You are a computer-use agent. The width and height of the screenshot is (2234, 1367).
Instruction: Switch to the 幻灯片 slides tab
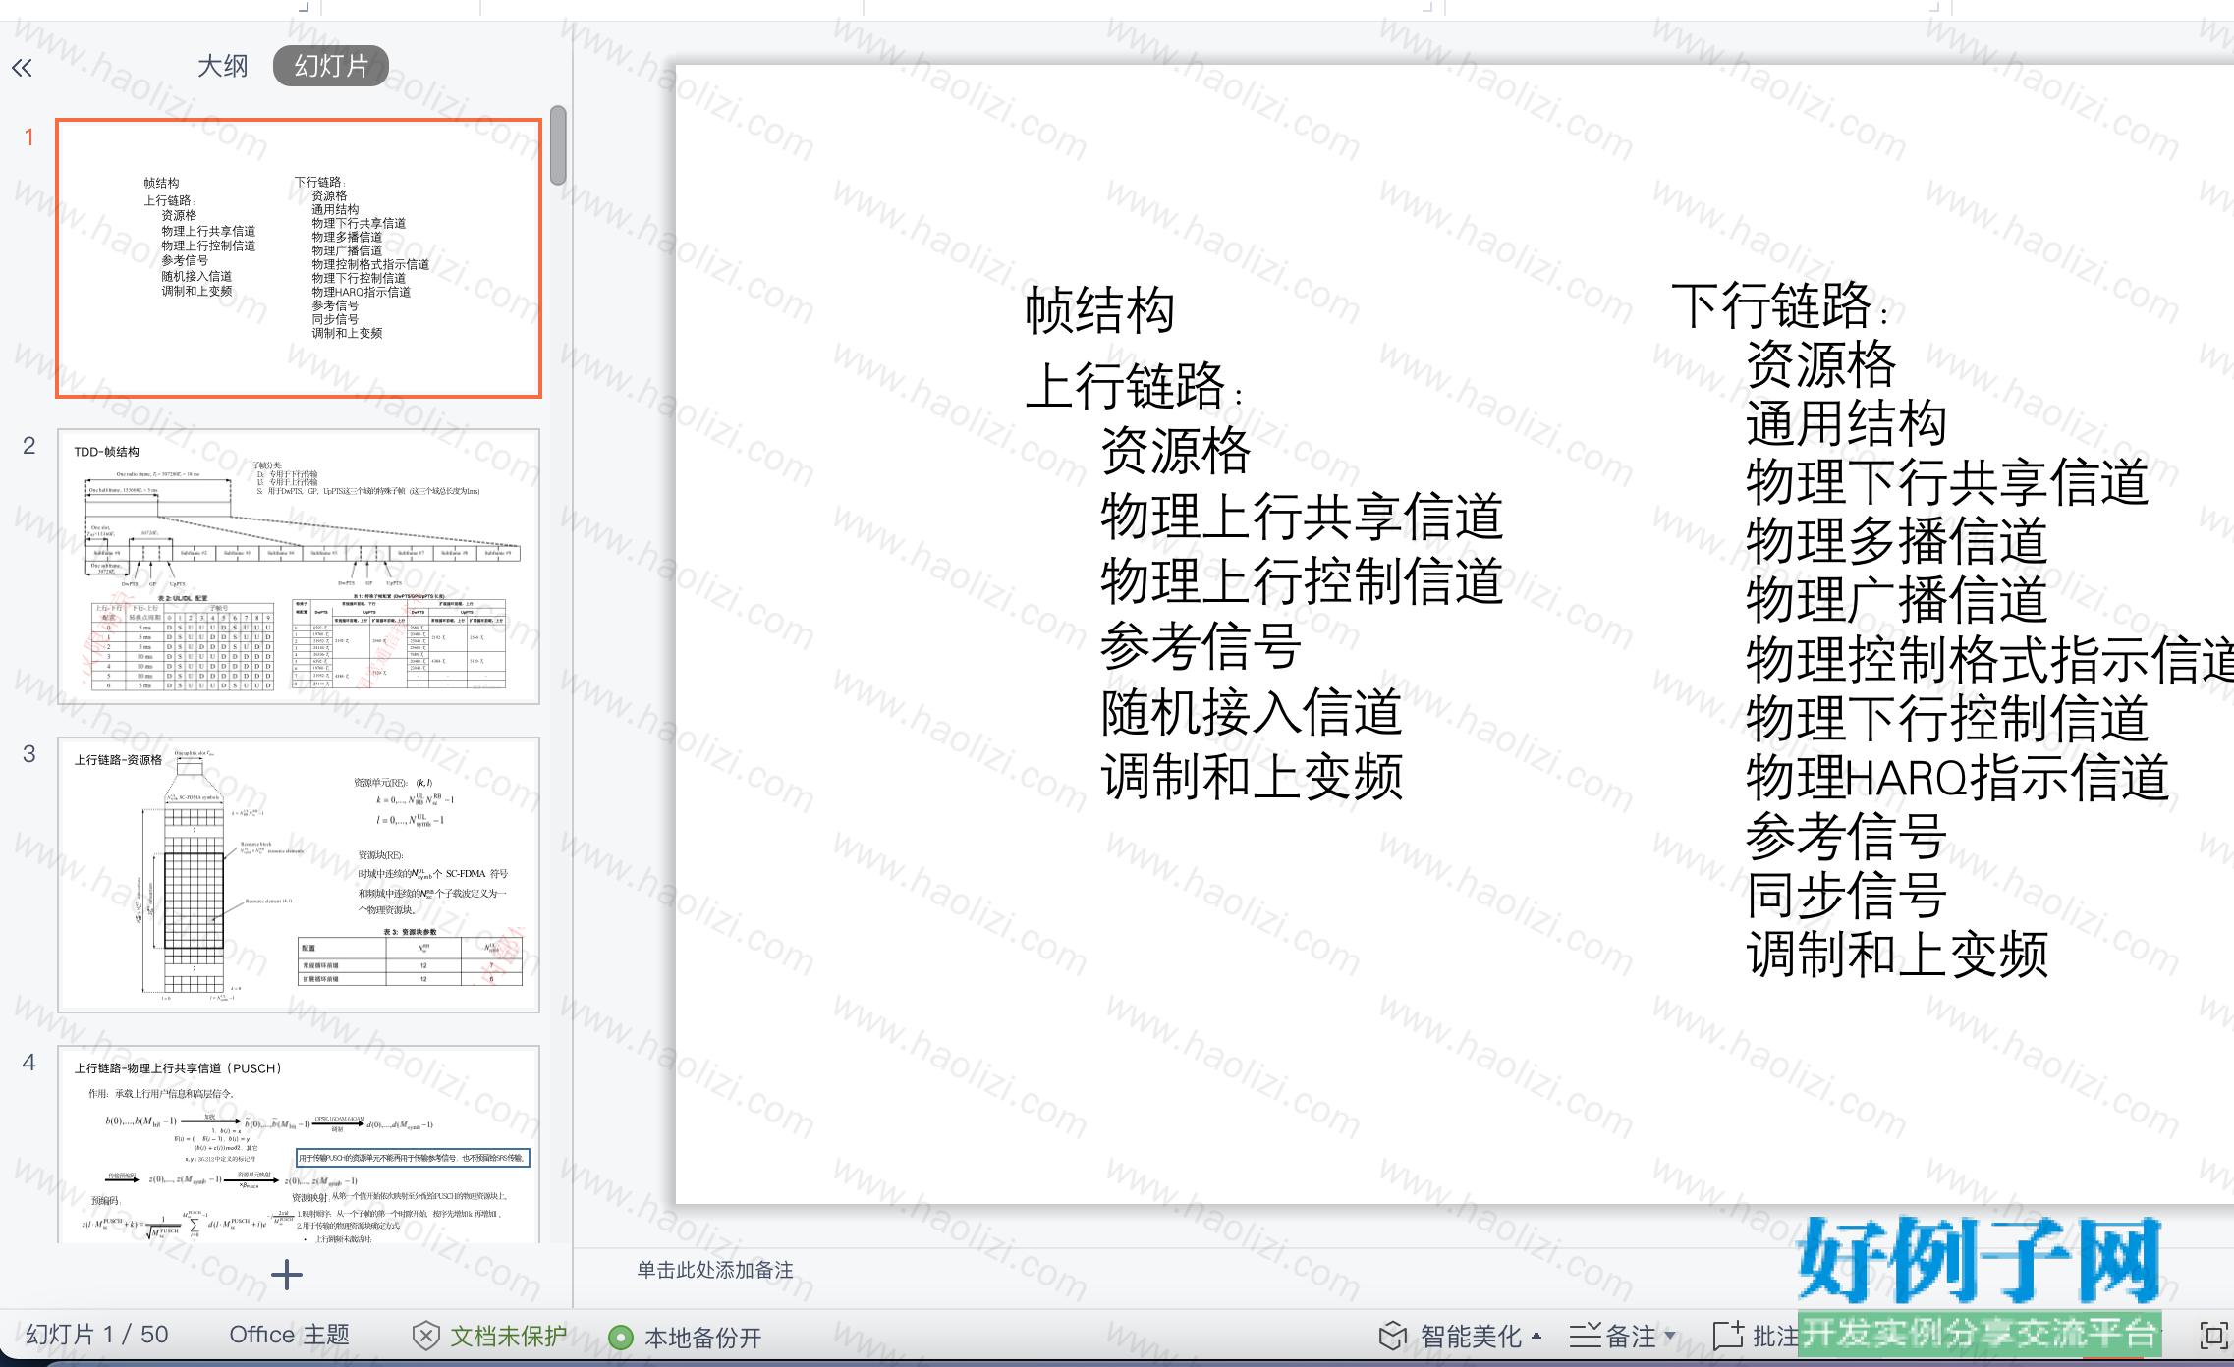tap(331, 66)
